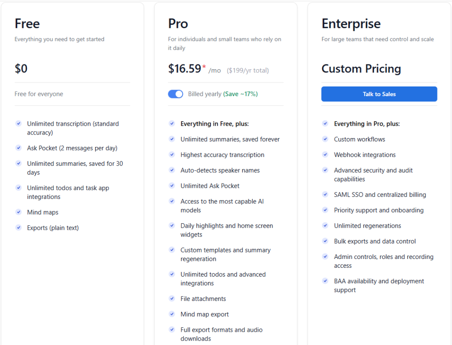The width and height of the screenshot is (452, 345).
Task: Click checkmark beside Bulk exports and data control
Action: click(x=325, y=241)
